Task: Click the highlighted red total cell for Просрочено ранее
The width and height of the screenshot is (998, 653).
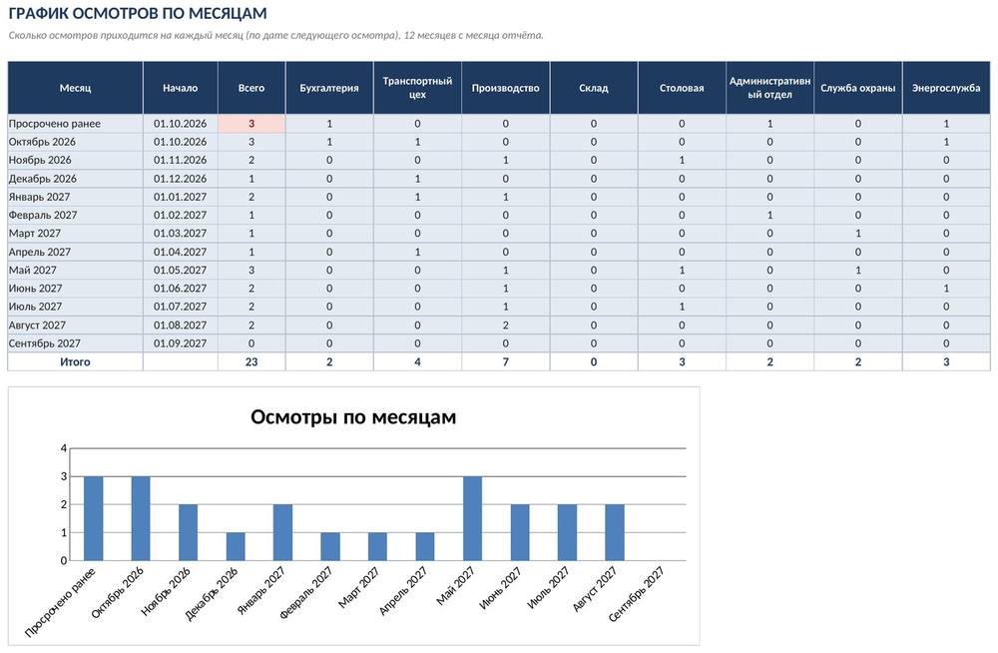Action: tap(251, 124)
